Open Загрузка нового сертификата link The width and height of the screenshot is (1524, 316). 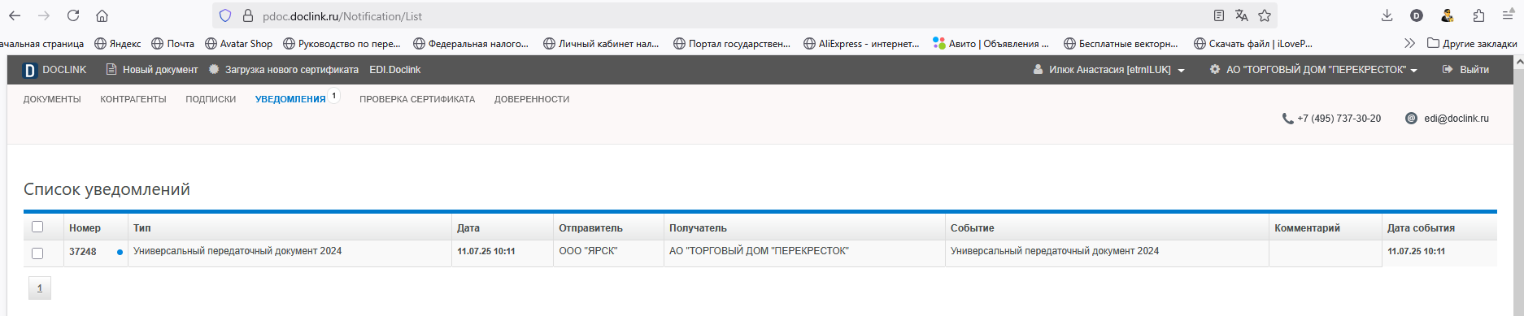tap(283, 70)
